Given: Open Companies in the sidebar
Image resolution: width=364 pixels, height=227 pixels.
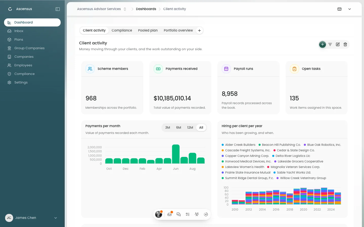Looking at the screenshot, I should pyautogui.click(x=32, y=57).
